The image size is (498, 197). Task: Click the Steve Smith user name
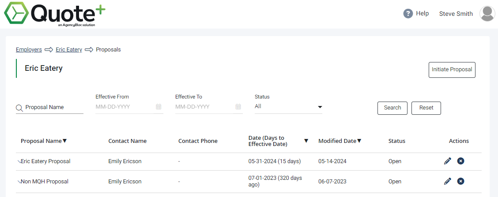pyautogui.click(x=456, y=14)
